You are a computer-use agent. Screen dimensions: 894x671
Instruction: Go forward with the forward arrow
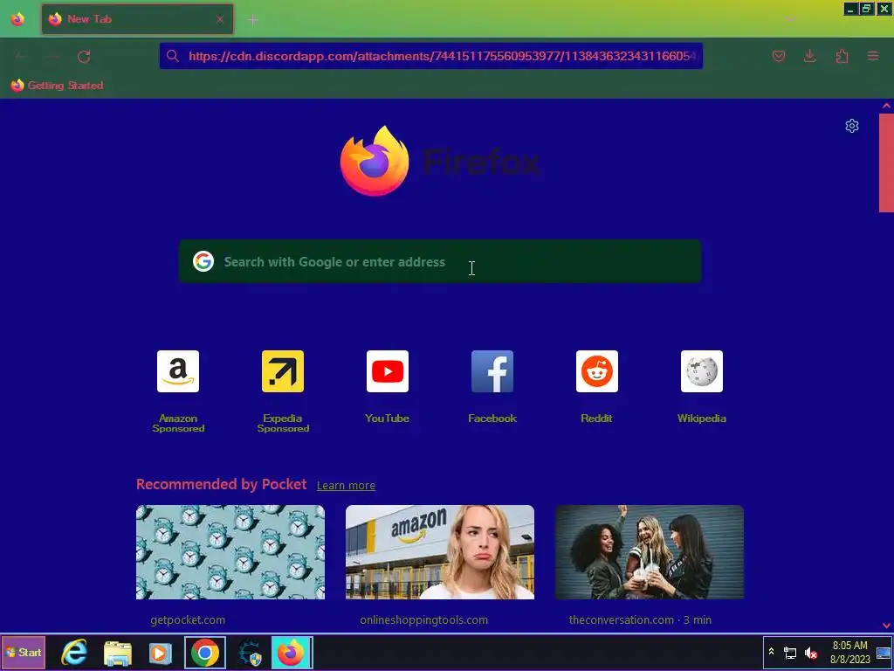coord(52,56)
